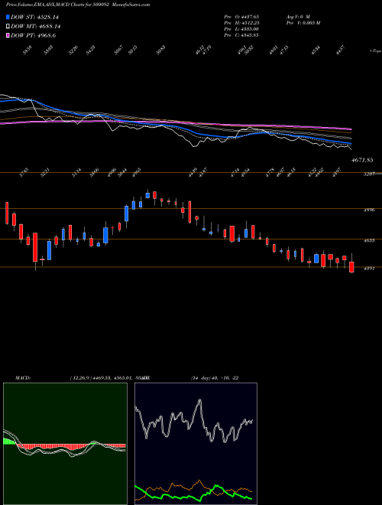Open the dark blue ADX chart panel
The height and width of the screenshot is (505, 382).
click(x=196, y=444)
